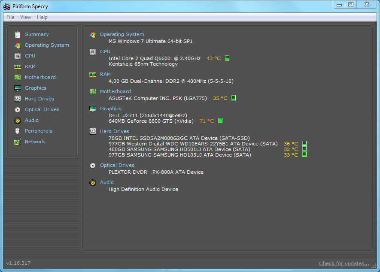380x272 pixels.
Task: Open the View menu
Action: [25, 17]
